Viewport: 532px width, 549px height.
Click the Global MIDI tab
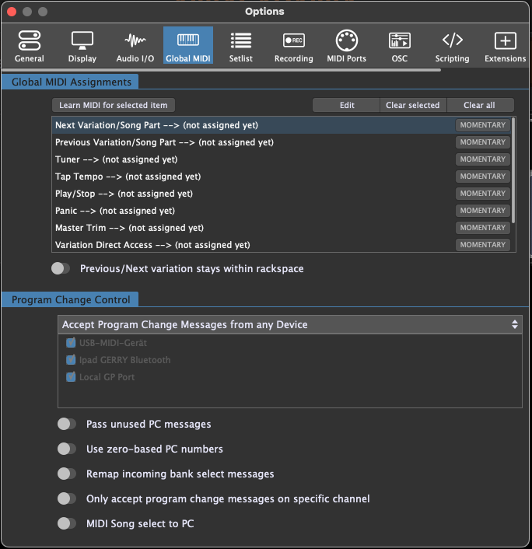coord(187,47)
